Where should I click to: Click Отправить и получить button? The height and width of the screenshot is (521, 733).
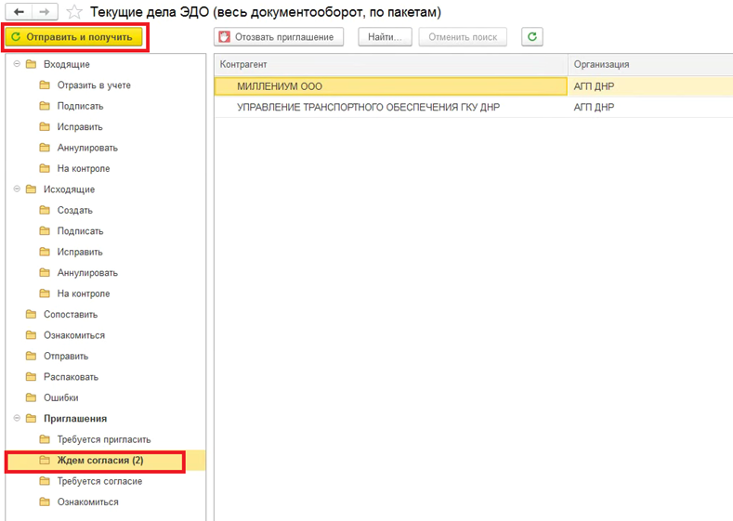(x=72, y=37)
